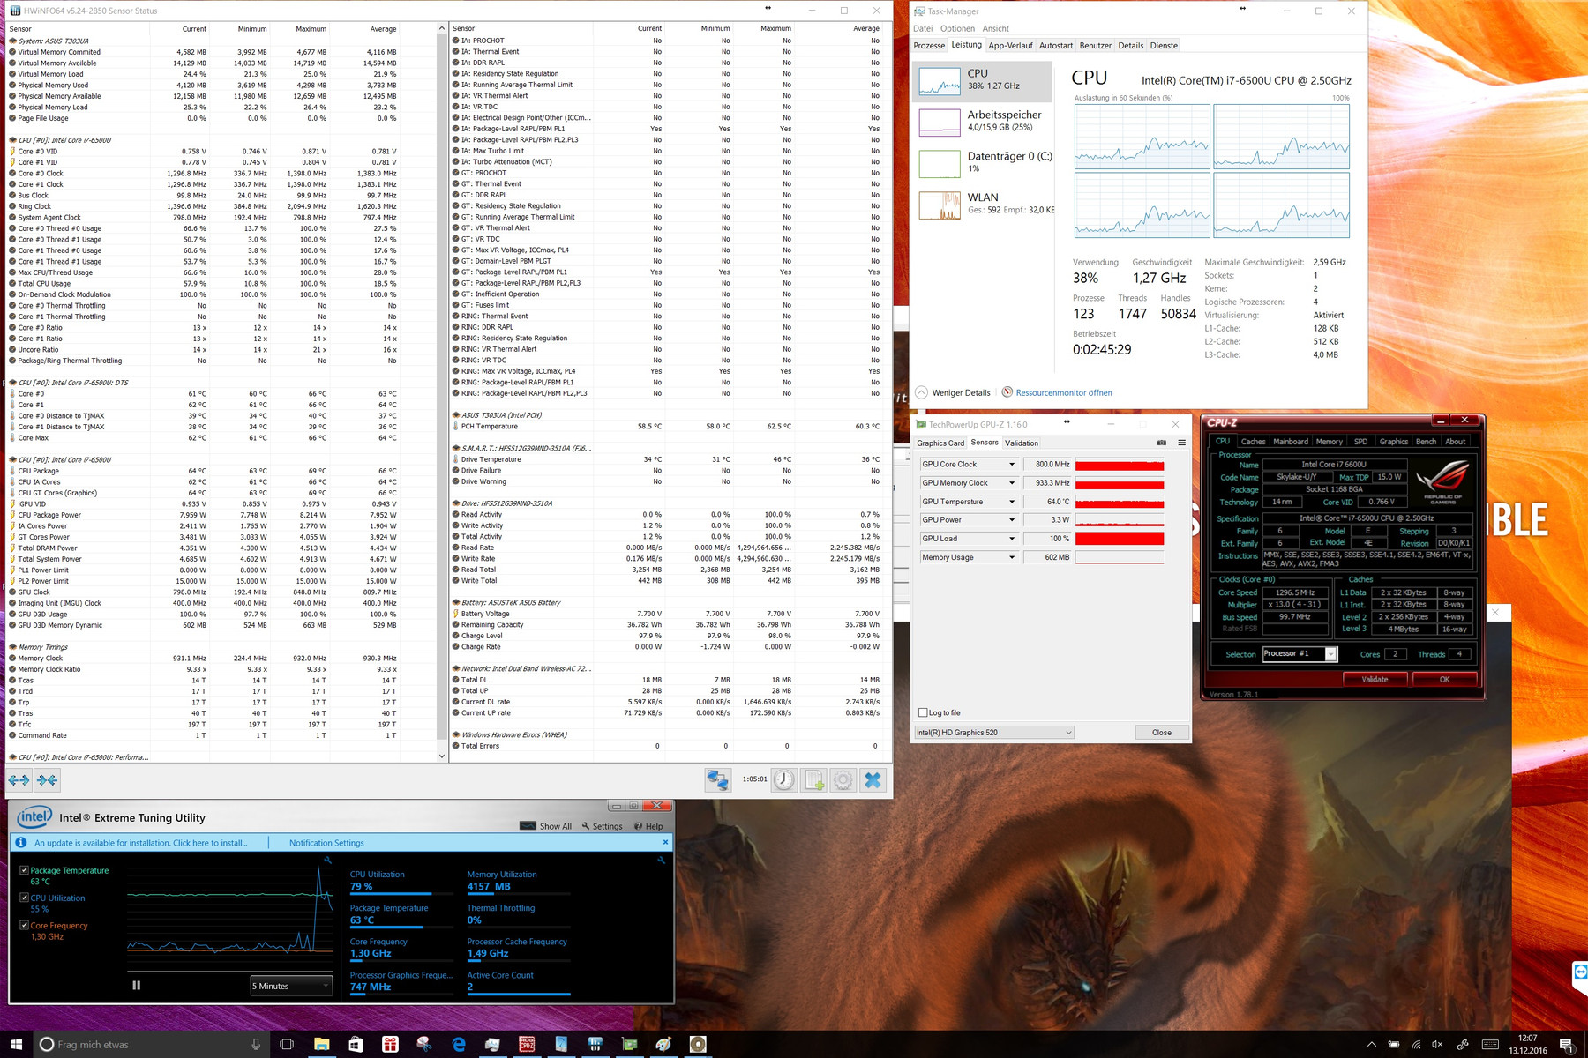
Task: Click the OK button in CPU-Z
Action: (1444, 679)
